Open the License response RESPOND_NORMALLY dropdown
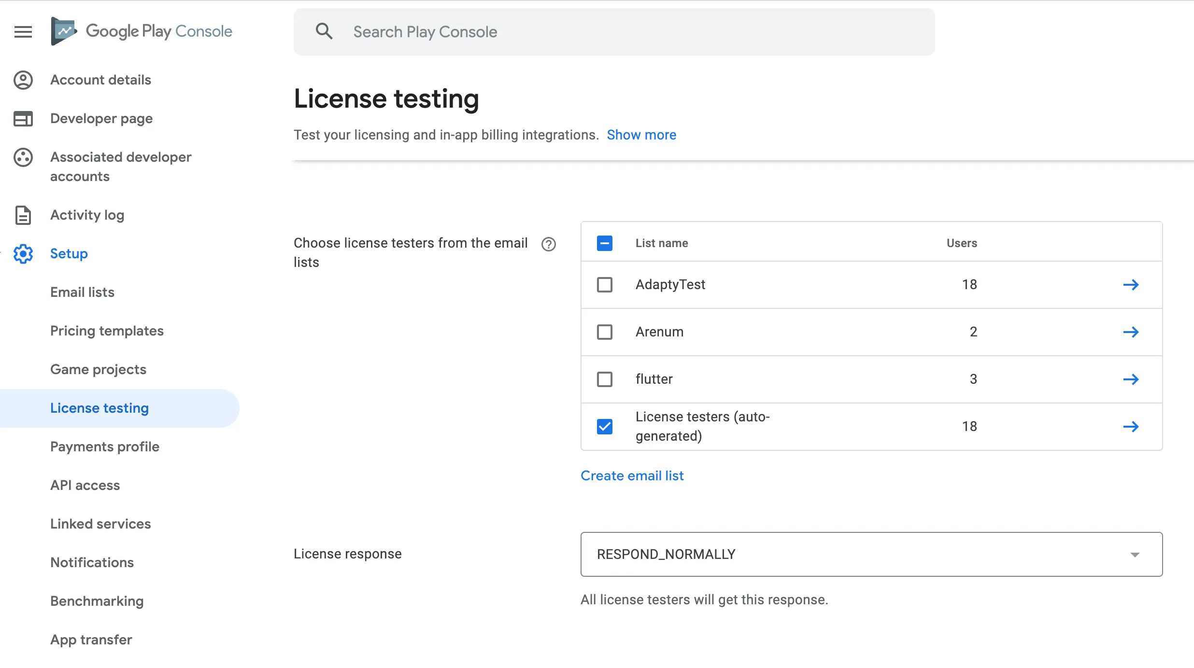The height and width of the screenshot is (668, 1194). 871,554
